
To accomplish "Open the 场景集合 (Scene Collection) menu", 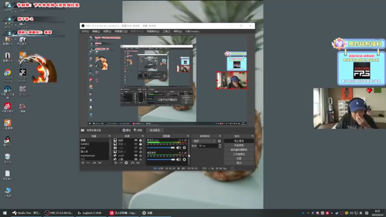I will click(x=153, y=31).
